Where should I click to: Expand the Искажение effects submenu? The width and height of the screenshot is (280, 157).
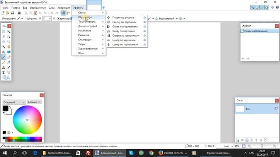[x=89, y=31]
